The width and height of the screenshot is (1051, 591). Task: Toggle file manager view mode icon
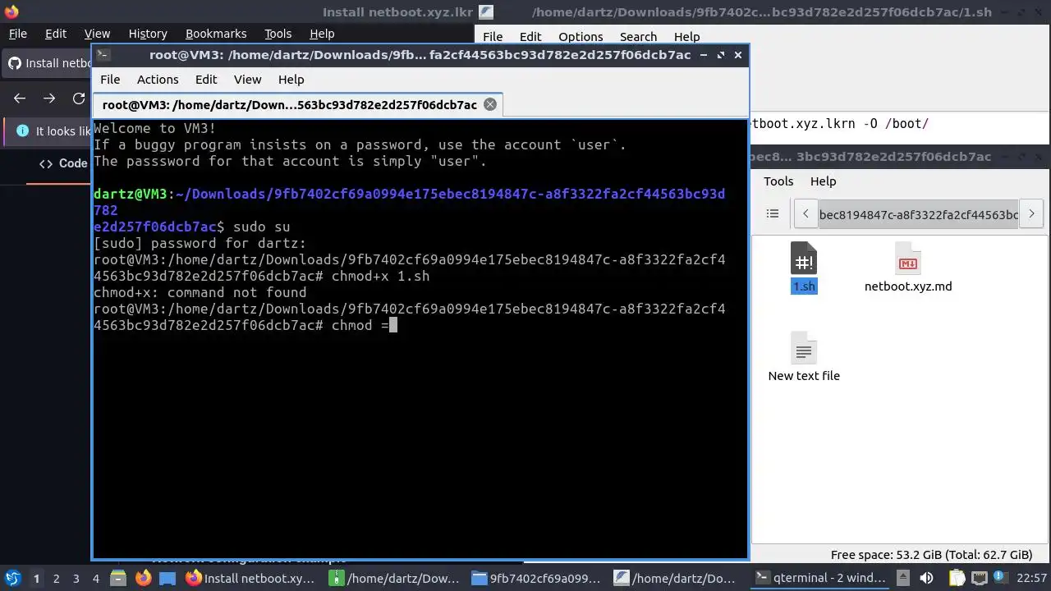point(772,213)
